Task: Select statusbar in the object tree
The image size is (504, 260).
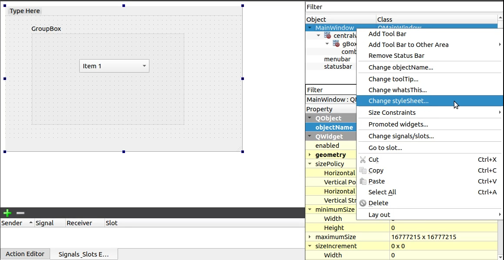Action: pyautogui.click(x=338, y=67)
